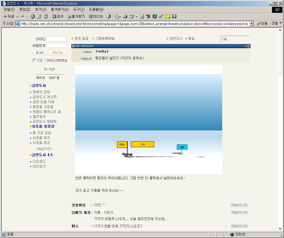
Task: Go to Home page via toolbar icon
Action: tap(46, 16)
